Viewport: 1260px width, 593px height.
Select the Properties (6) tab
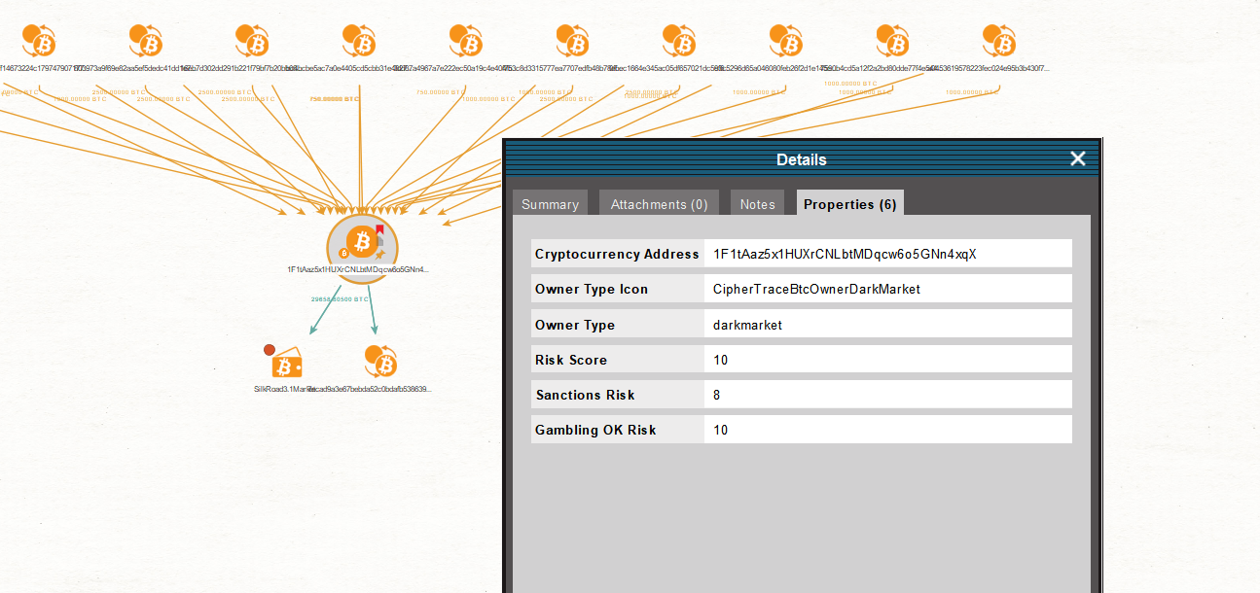click(x=850, y=203)
